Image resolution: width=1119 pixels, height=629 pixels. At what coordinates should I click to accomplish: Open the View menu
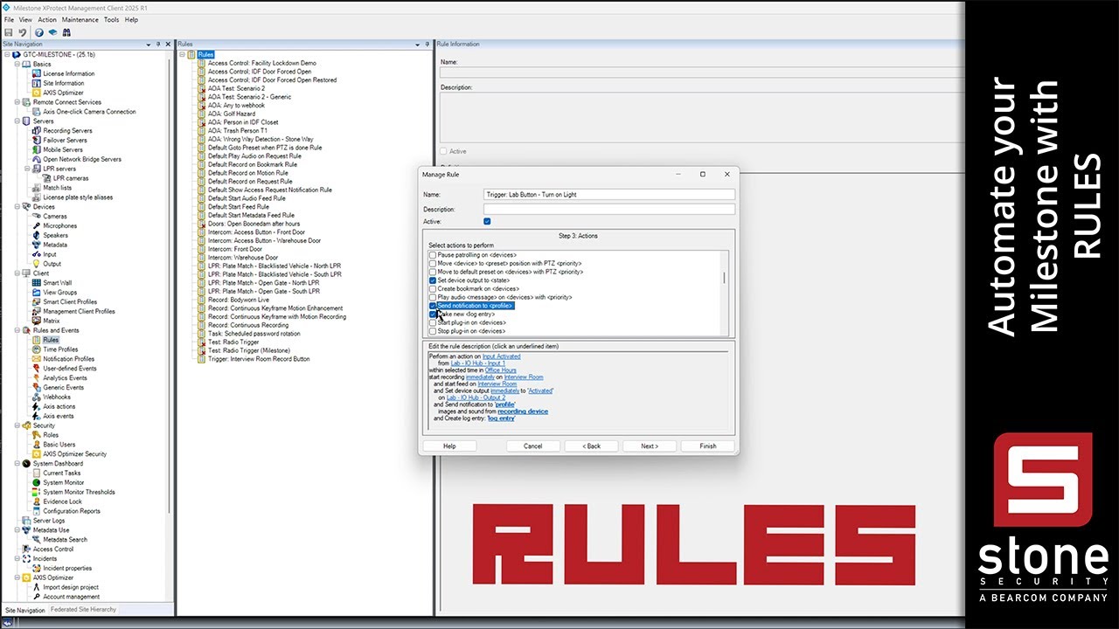[x=25, y=19]
